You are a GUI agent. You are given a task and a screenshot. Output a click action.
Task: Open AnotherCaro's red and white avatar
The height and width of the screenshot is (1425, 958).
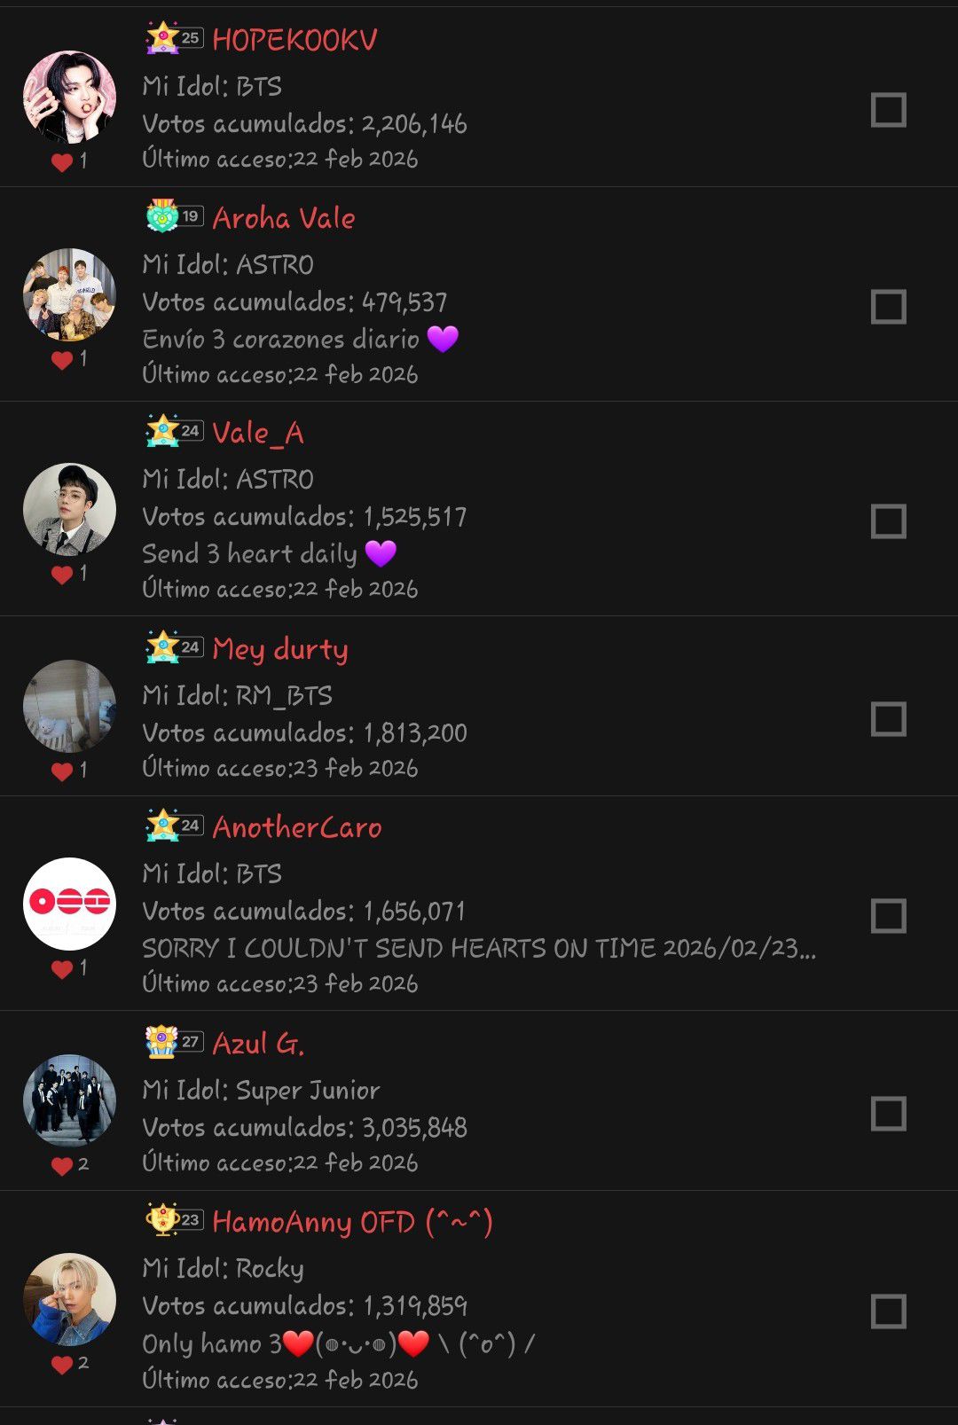[69, 904]
